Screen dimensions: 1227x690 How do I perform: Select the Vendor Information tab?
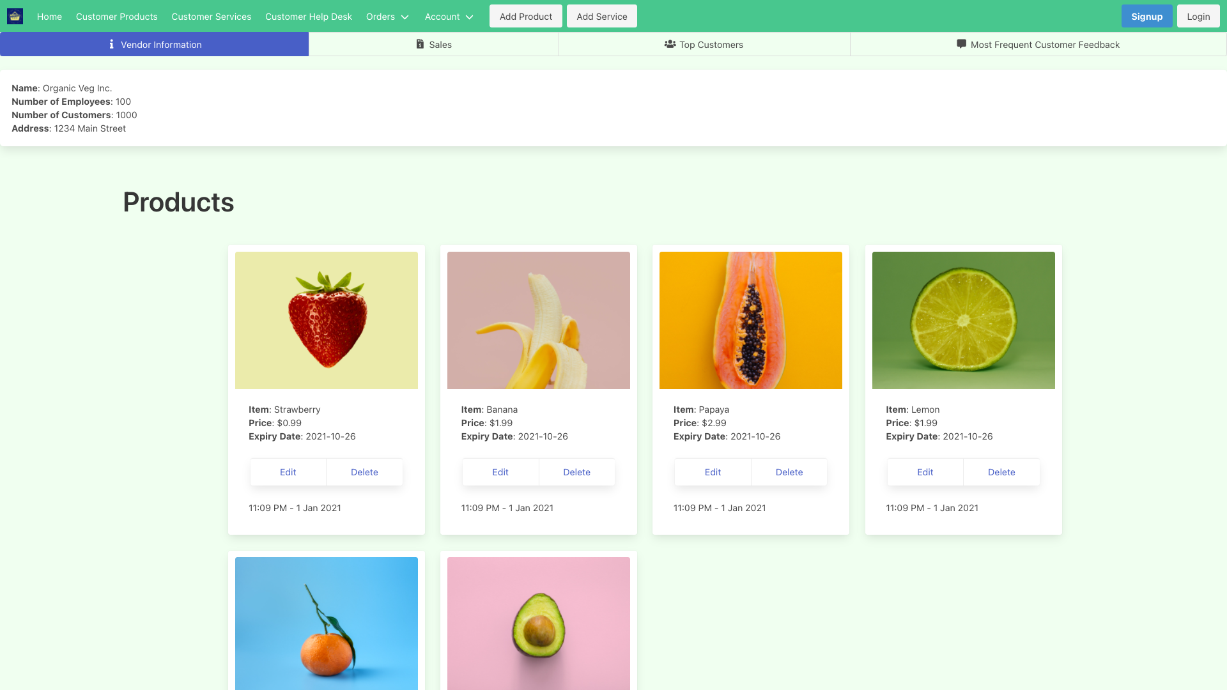click(x=154, y=44)
